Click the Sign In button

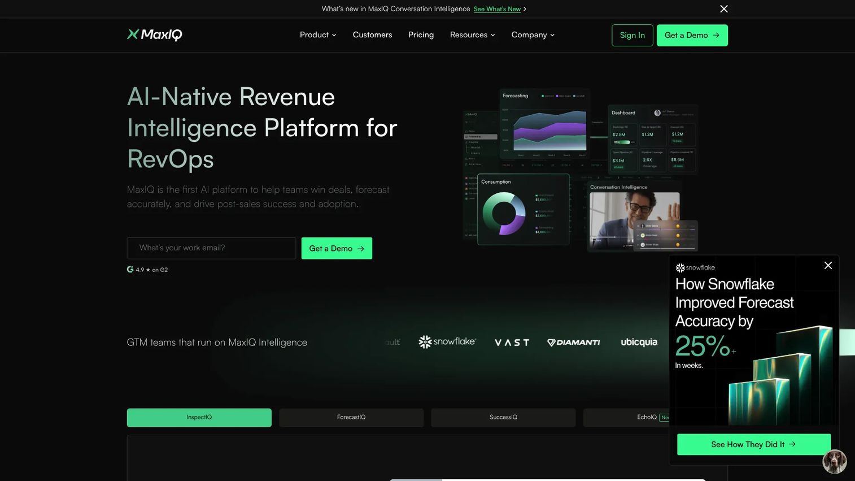coord(632,35)
